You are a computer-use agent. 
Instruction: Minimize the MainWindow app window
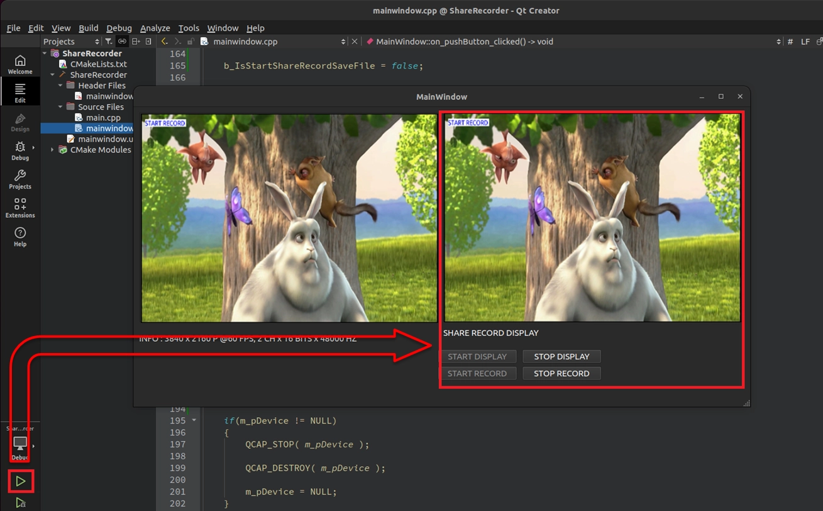coord(702,96)
